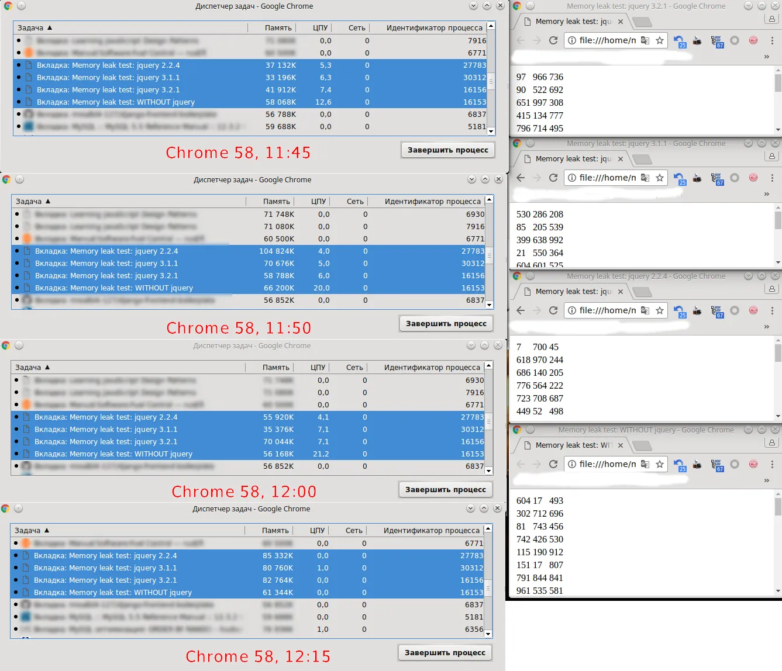This screenshot has height=671, width=782.
Task: Open Chrome three-dot menu in jquery 3.2.1 window
Action: (772, 40)
